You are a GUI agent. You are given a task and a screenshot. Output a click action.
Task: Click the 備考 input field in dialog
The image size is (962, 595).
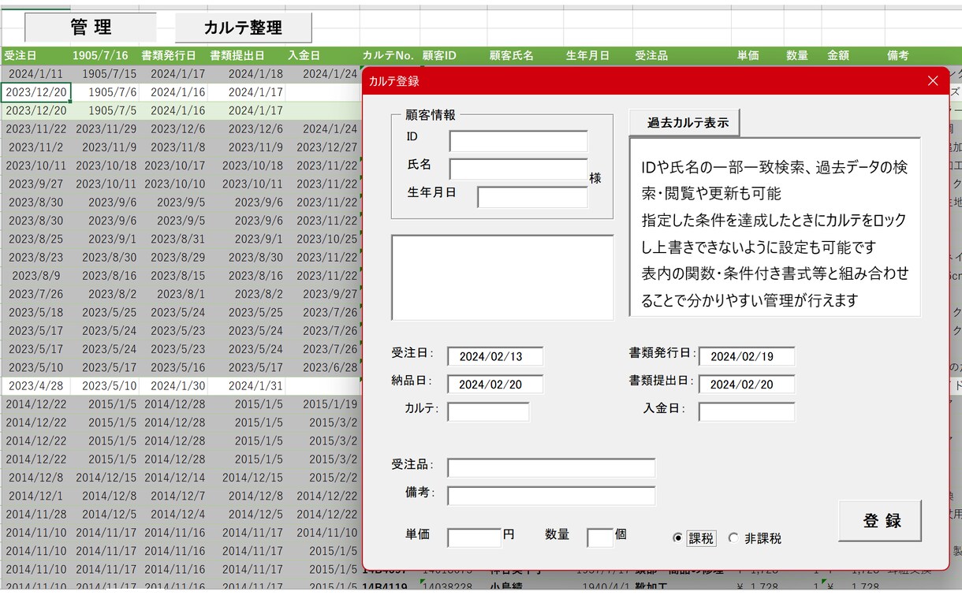point(551,496)
